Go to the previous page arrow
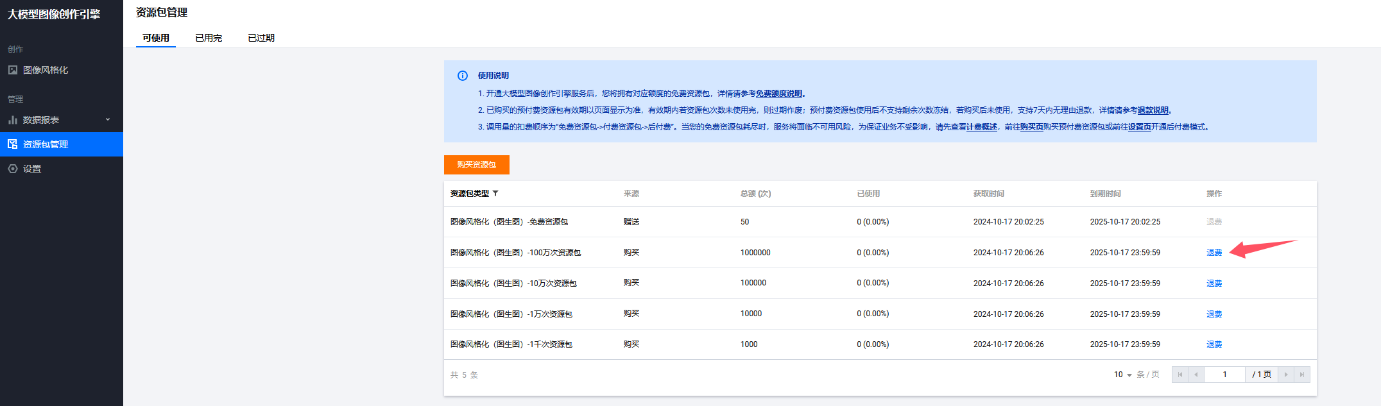 (x=1196, y=375)
